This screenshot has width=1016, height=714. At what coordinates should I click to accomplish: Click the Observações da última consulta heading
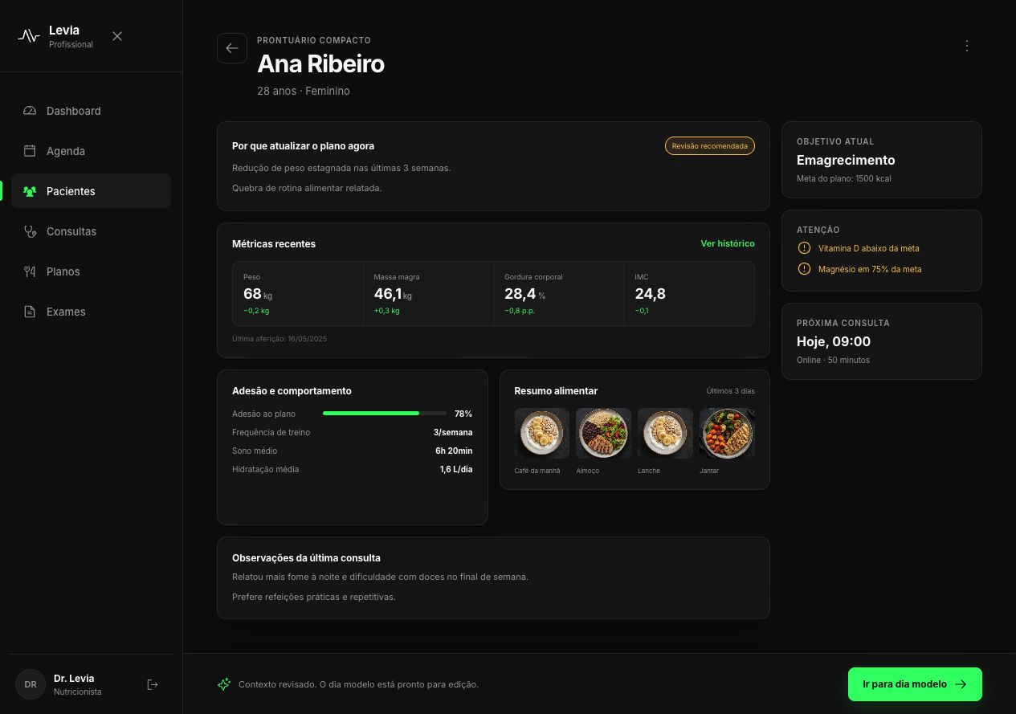click(x=306, y=557)
